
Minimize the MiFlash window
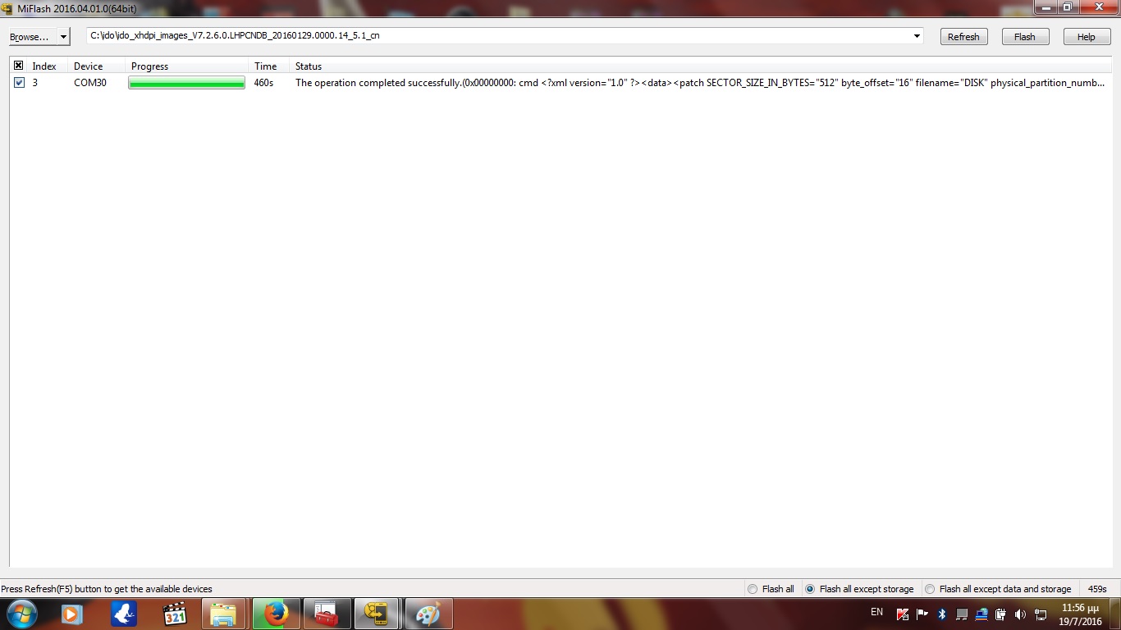(1046, 7)
